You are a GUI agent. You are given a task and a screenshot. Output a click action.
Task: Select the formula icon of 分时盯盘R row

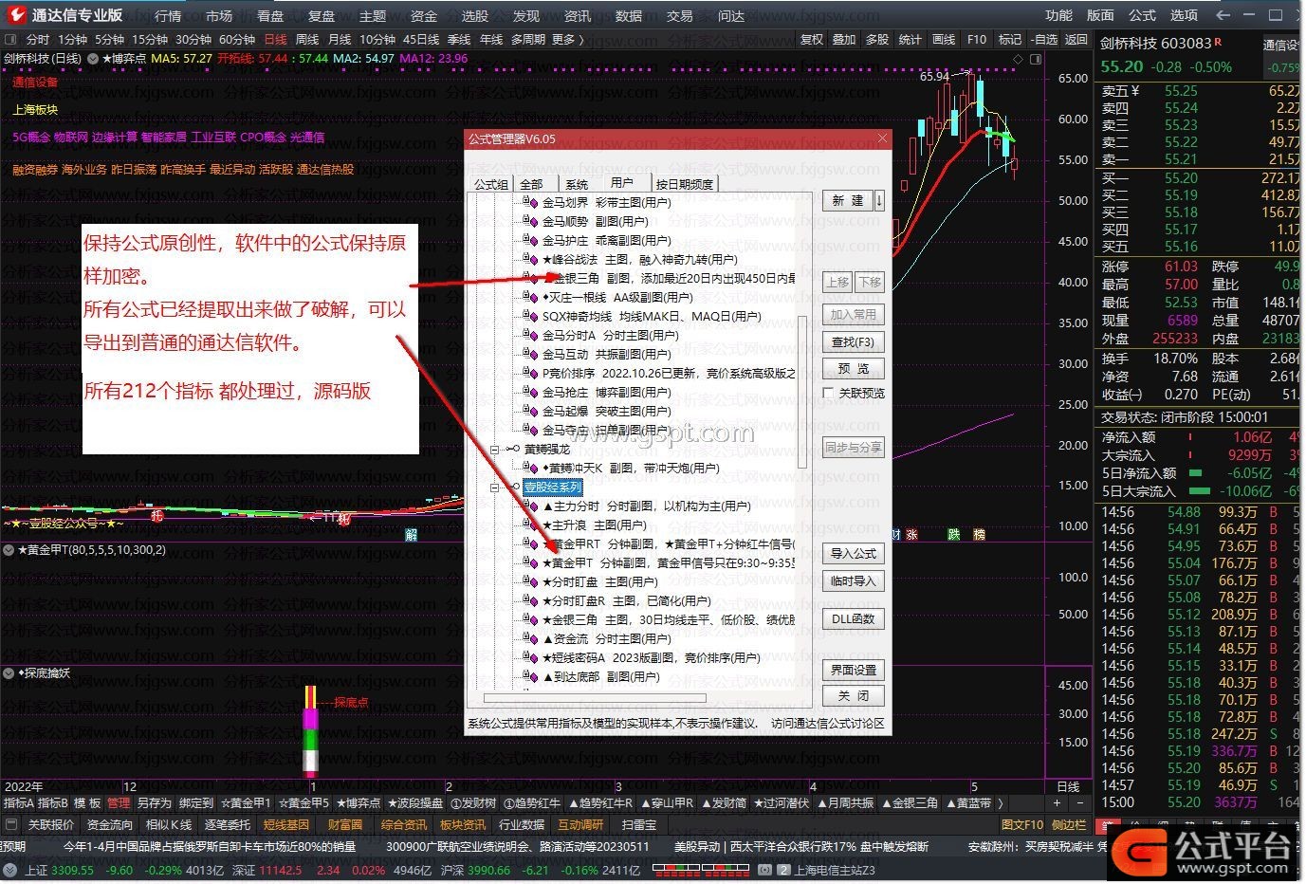(530, 600)
